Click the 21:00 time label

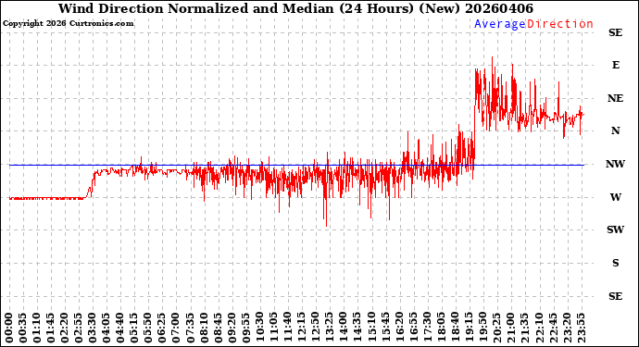click(x=510, y=328)
